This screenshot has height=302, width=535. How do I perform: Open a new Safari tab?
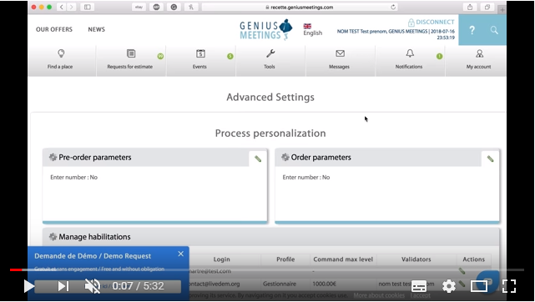pos(502,10)
